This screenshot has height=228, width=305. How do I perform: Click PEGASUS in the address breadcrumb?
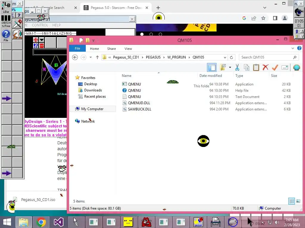click(x=153, y=57)
